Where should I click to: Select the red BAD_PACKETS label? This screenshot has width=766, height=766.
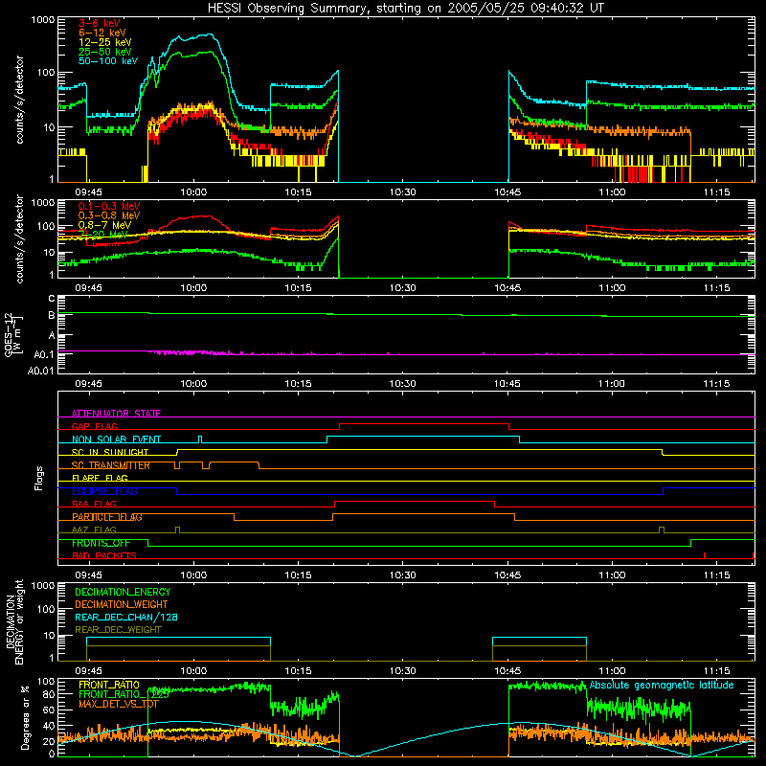pos(104,555)
